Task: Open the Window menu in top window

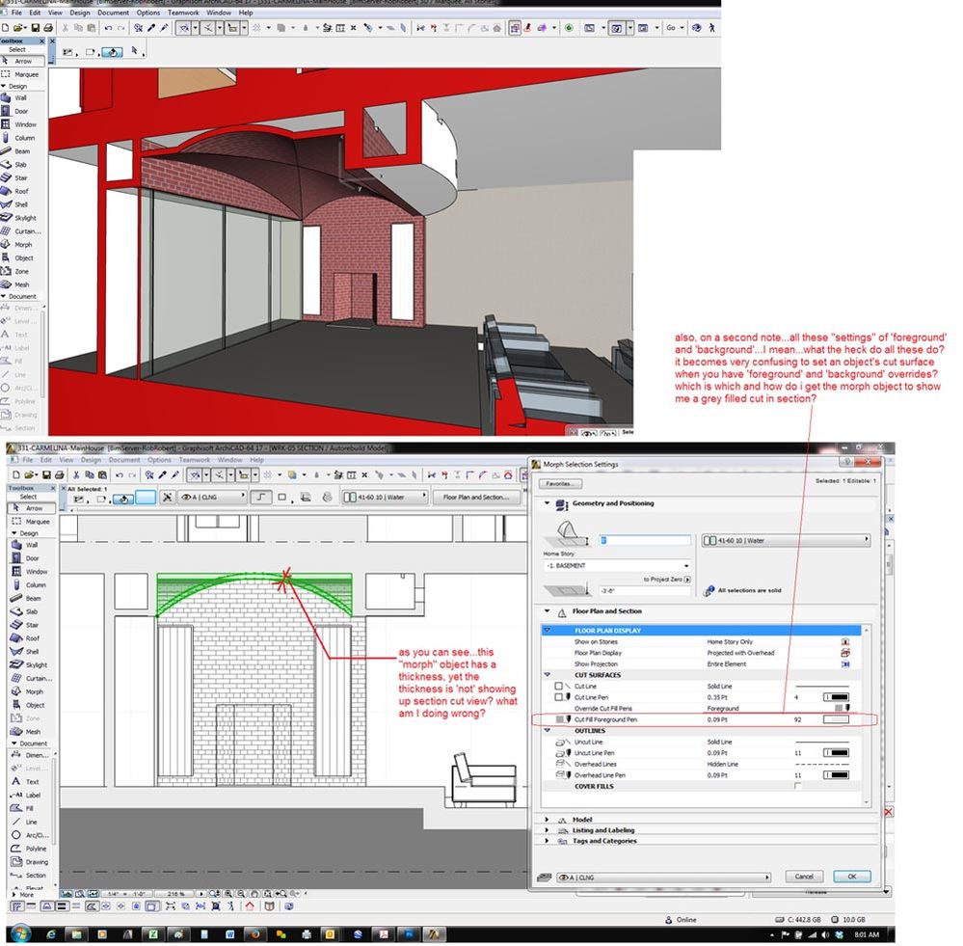Action: click(219, 13)
